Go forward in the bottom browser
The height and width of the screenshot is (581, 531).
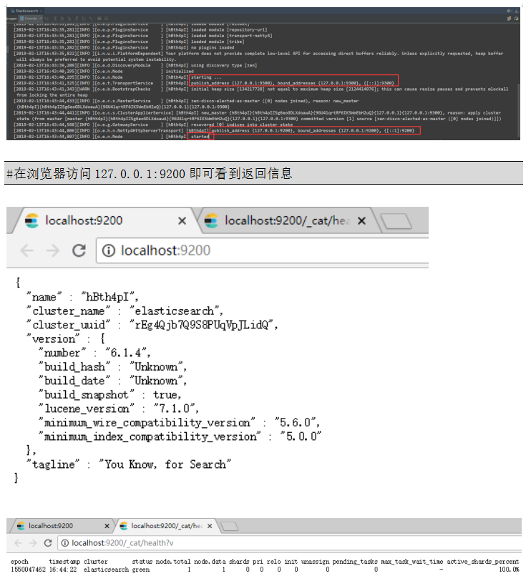coord(33,543)
